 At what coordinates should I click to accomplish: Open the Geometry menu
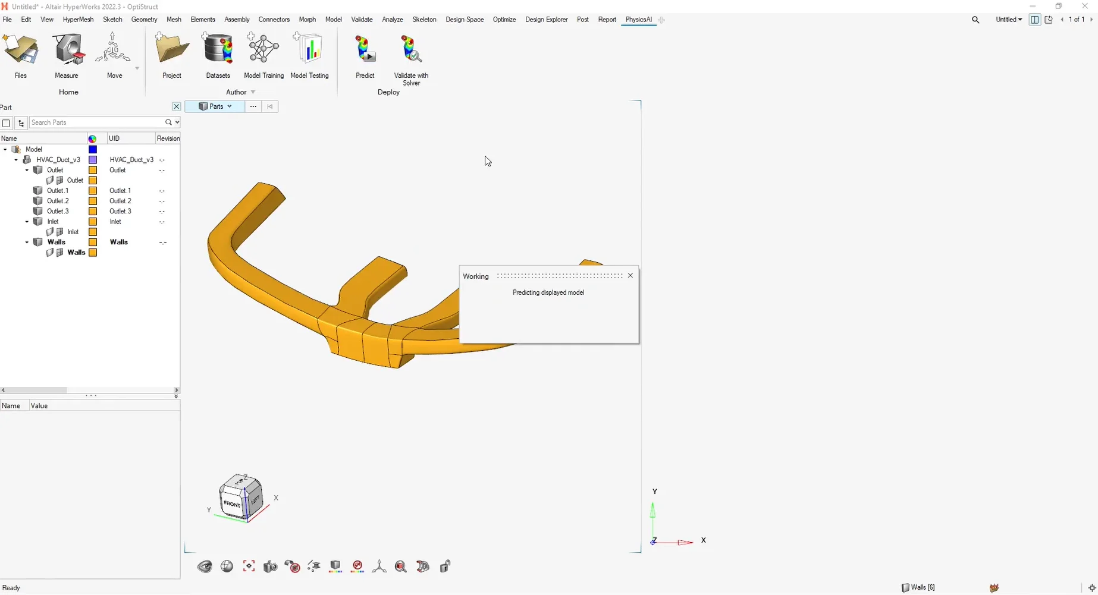tap(144, 20)
